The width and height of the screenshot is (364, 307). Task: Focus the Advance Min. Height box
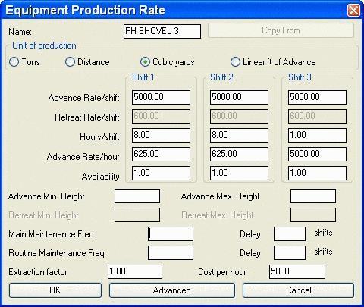pyautogui.click(x=137, y=196)
